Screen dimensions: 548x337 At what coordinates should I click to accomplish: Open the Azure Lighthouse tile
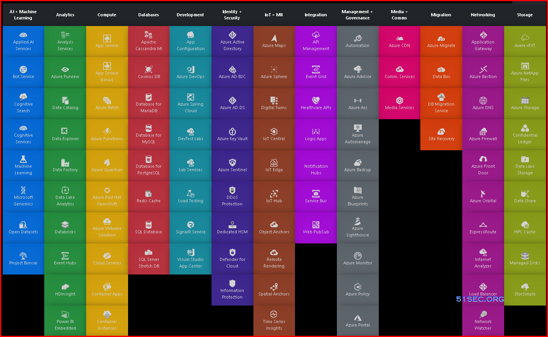click(x=358, y=228)
